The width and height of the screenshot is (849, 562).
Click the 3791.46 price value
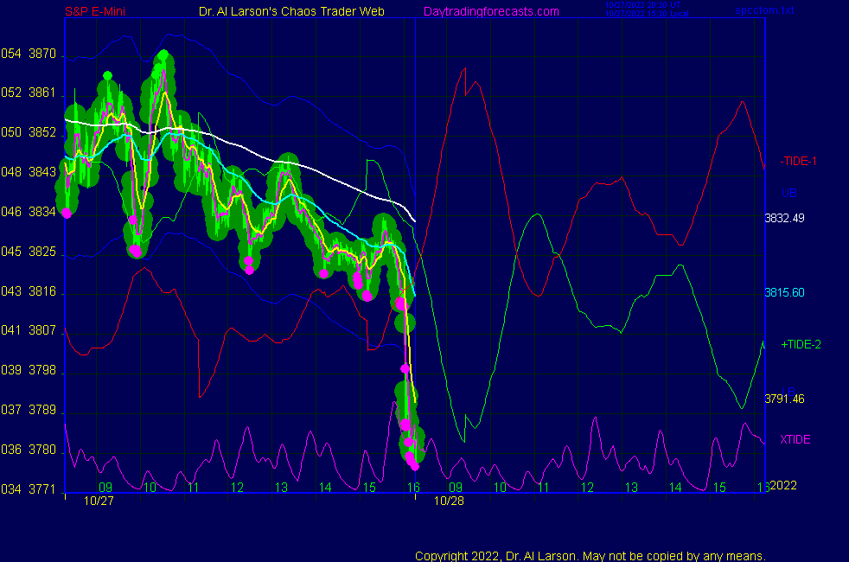[x=784, y=399]
